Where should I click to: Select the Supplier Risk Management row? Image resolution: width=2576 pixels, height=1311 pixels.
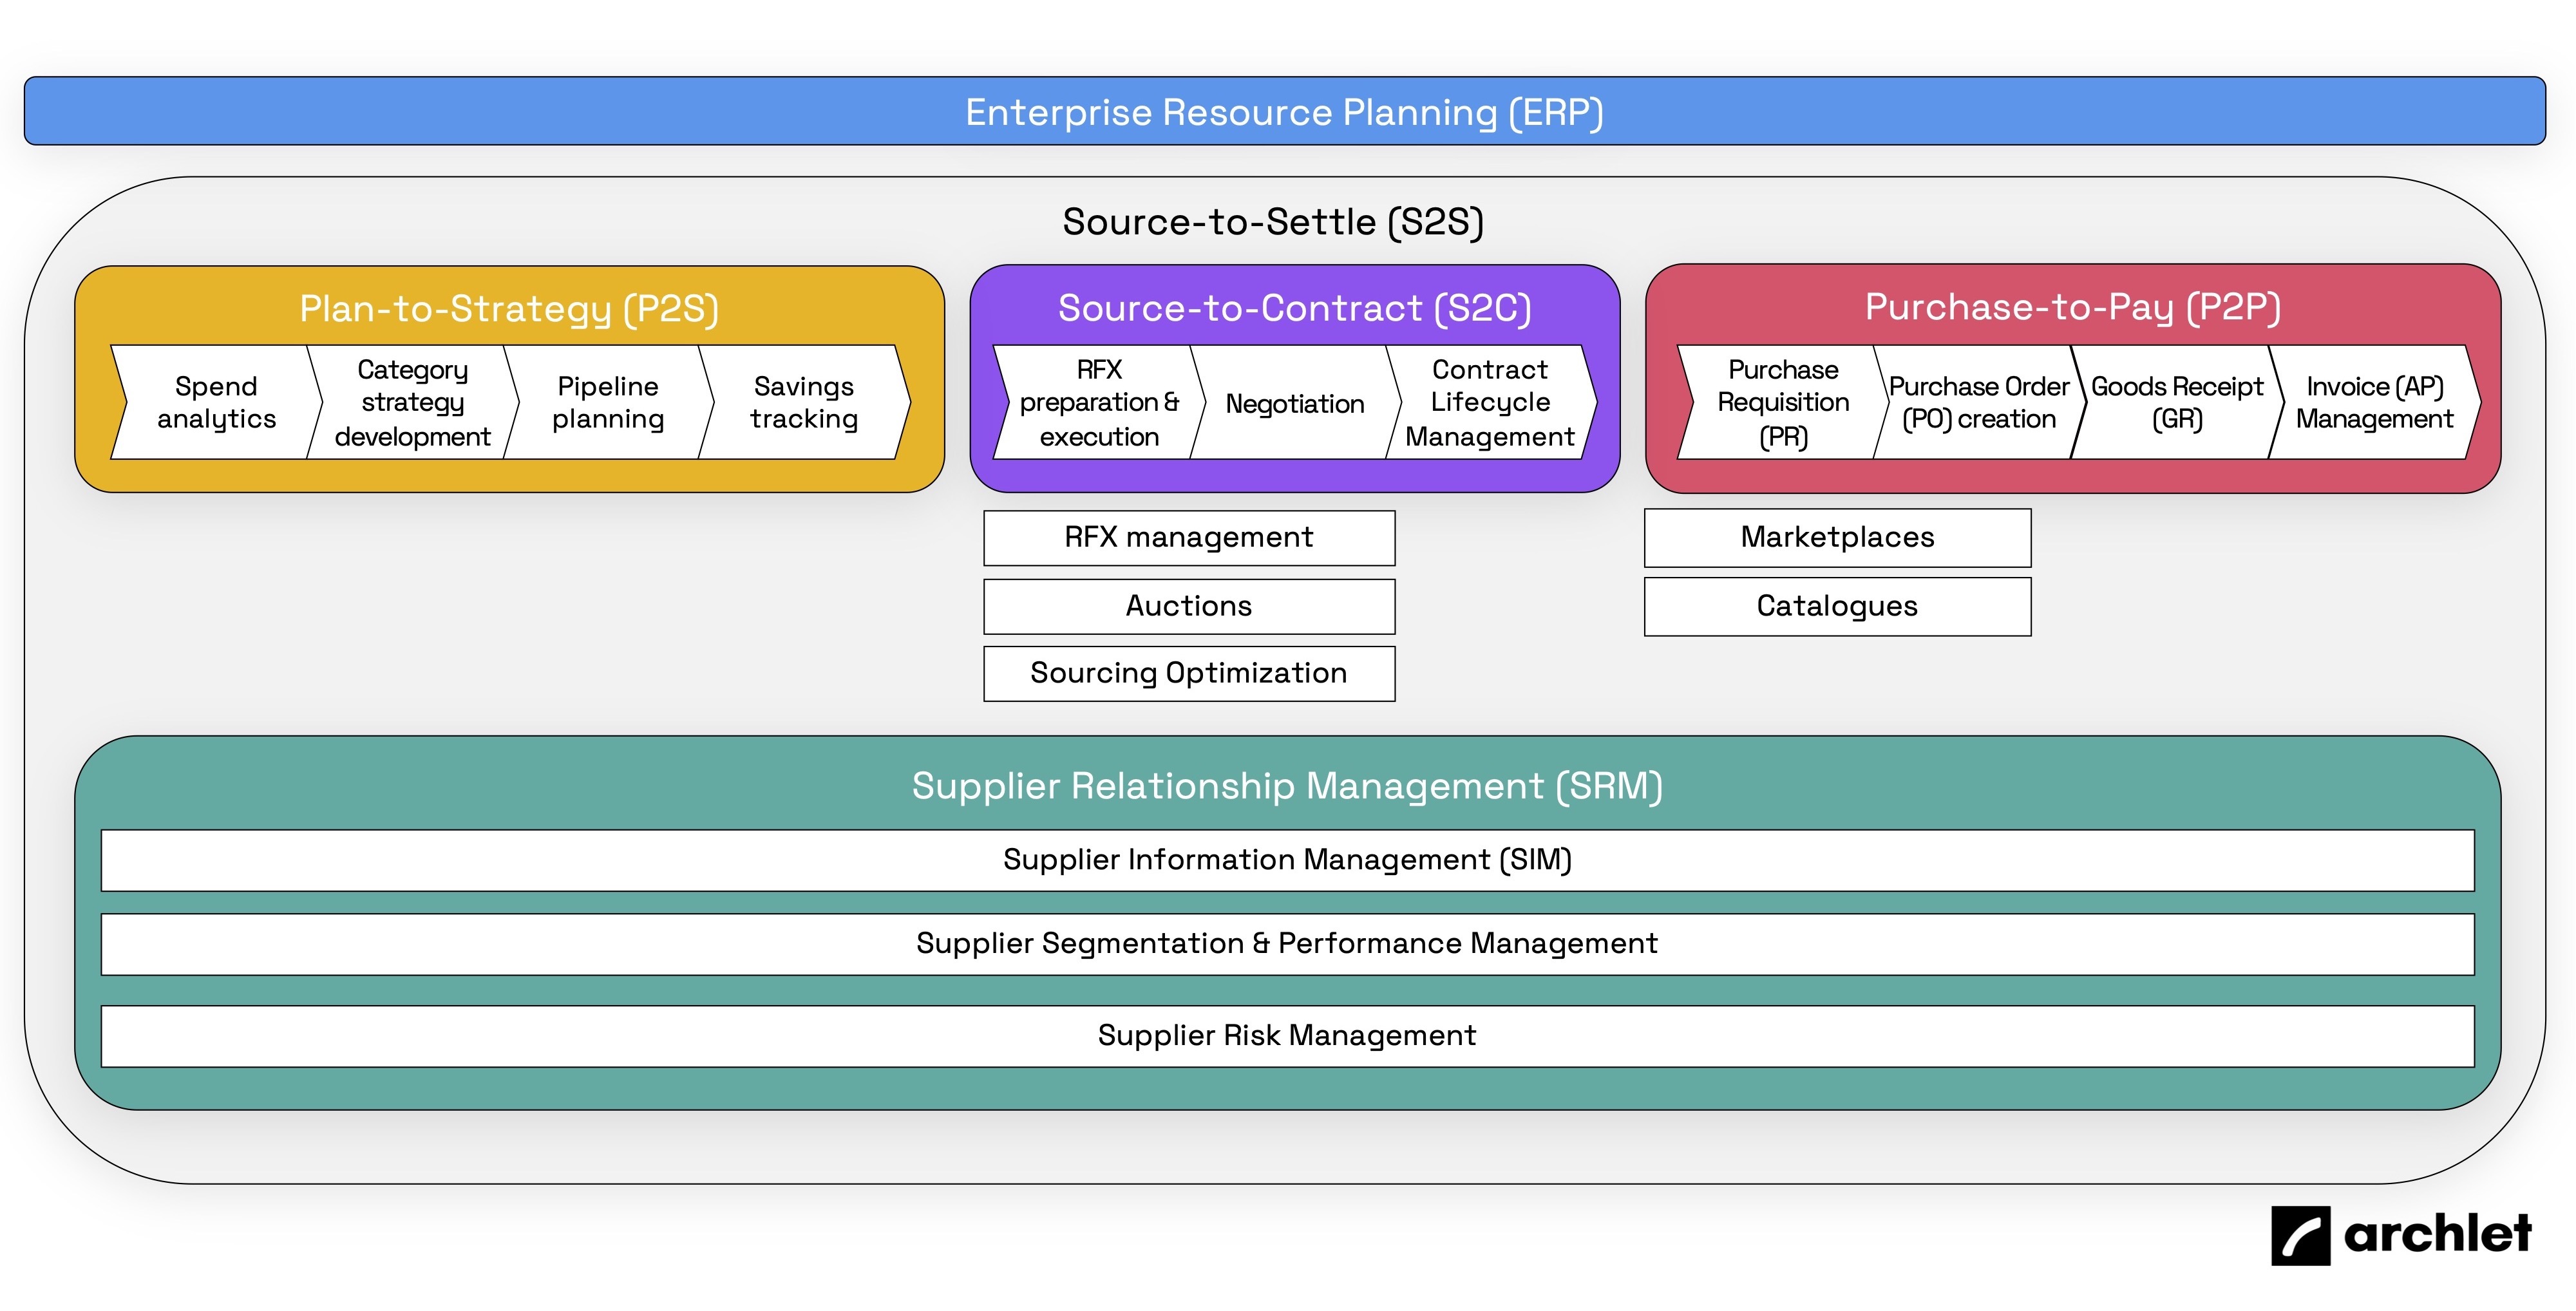coord(1287,1035)
